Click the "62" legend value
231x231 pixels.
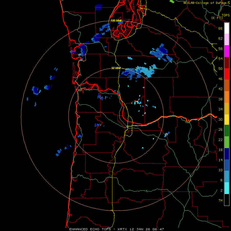pyautogui.click(x=220, y=38)
